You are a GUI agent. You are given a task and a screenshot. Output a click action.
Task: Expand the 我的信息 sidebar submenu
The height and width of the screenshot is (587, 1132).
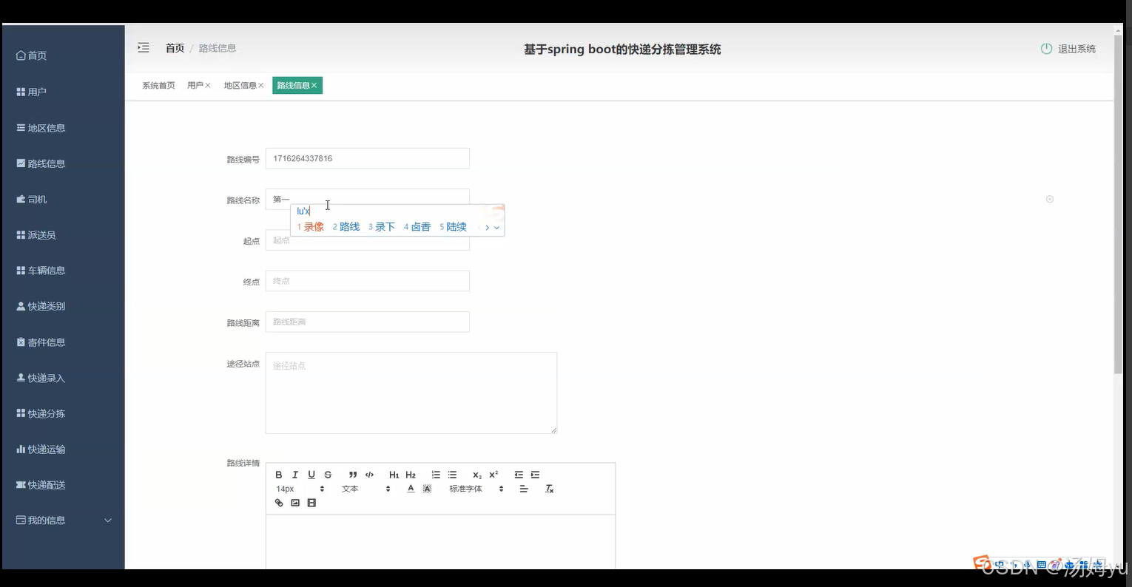click(x=63, y=520)
